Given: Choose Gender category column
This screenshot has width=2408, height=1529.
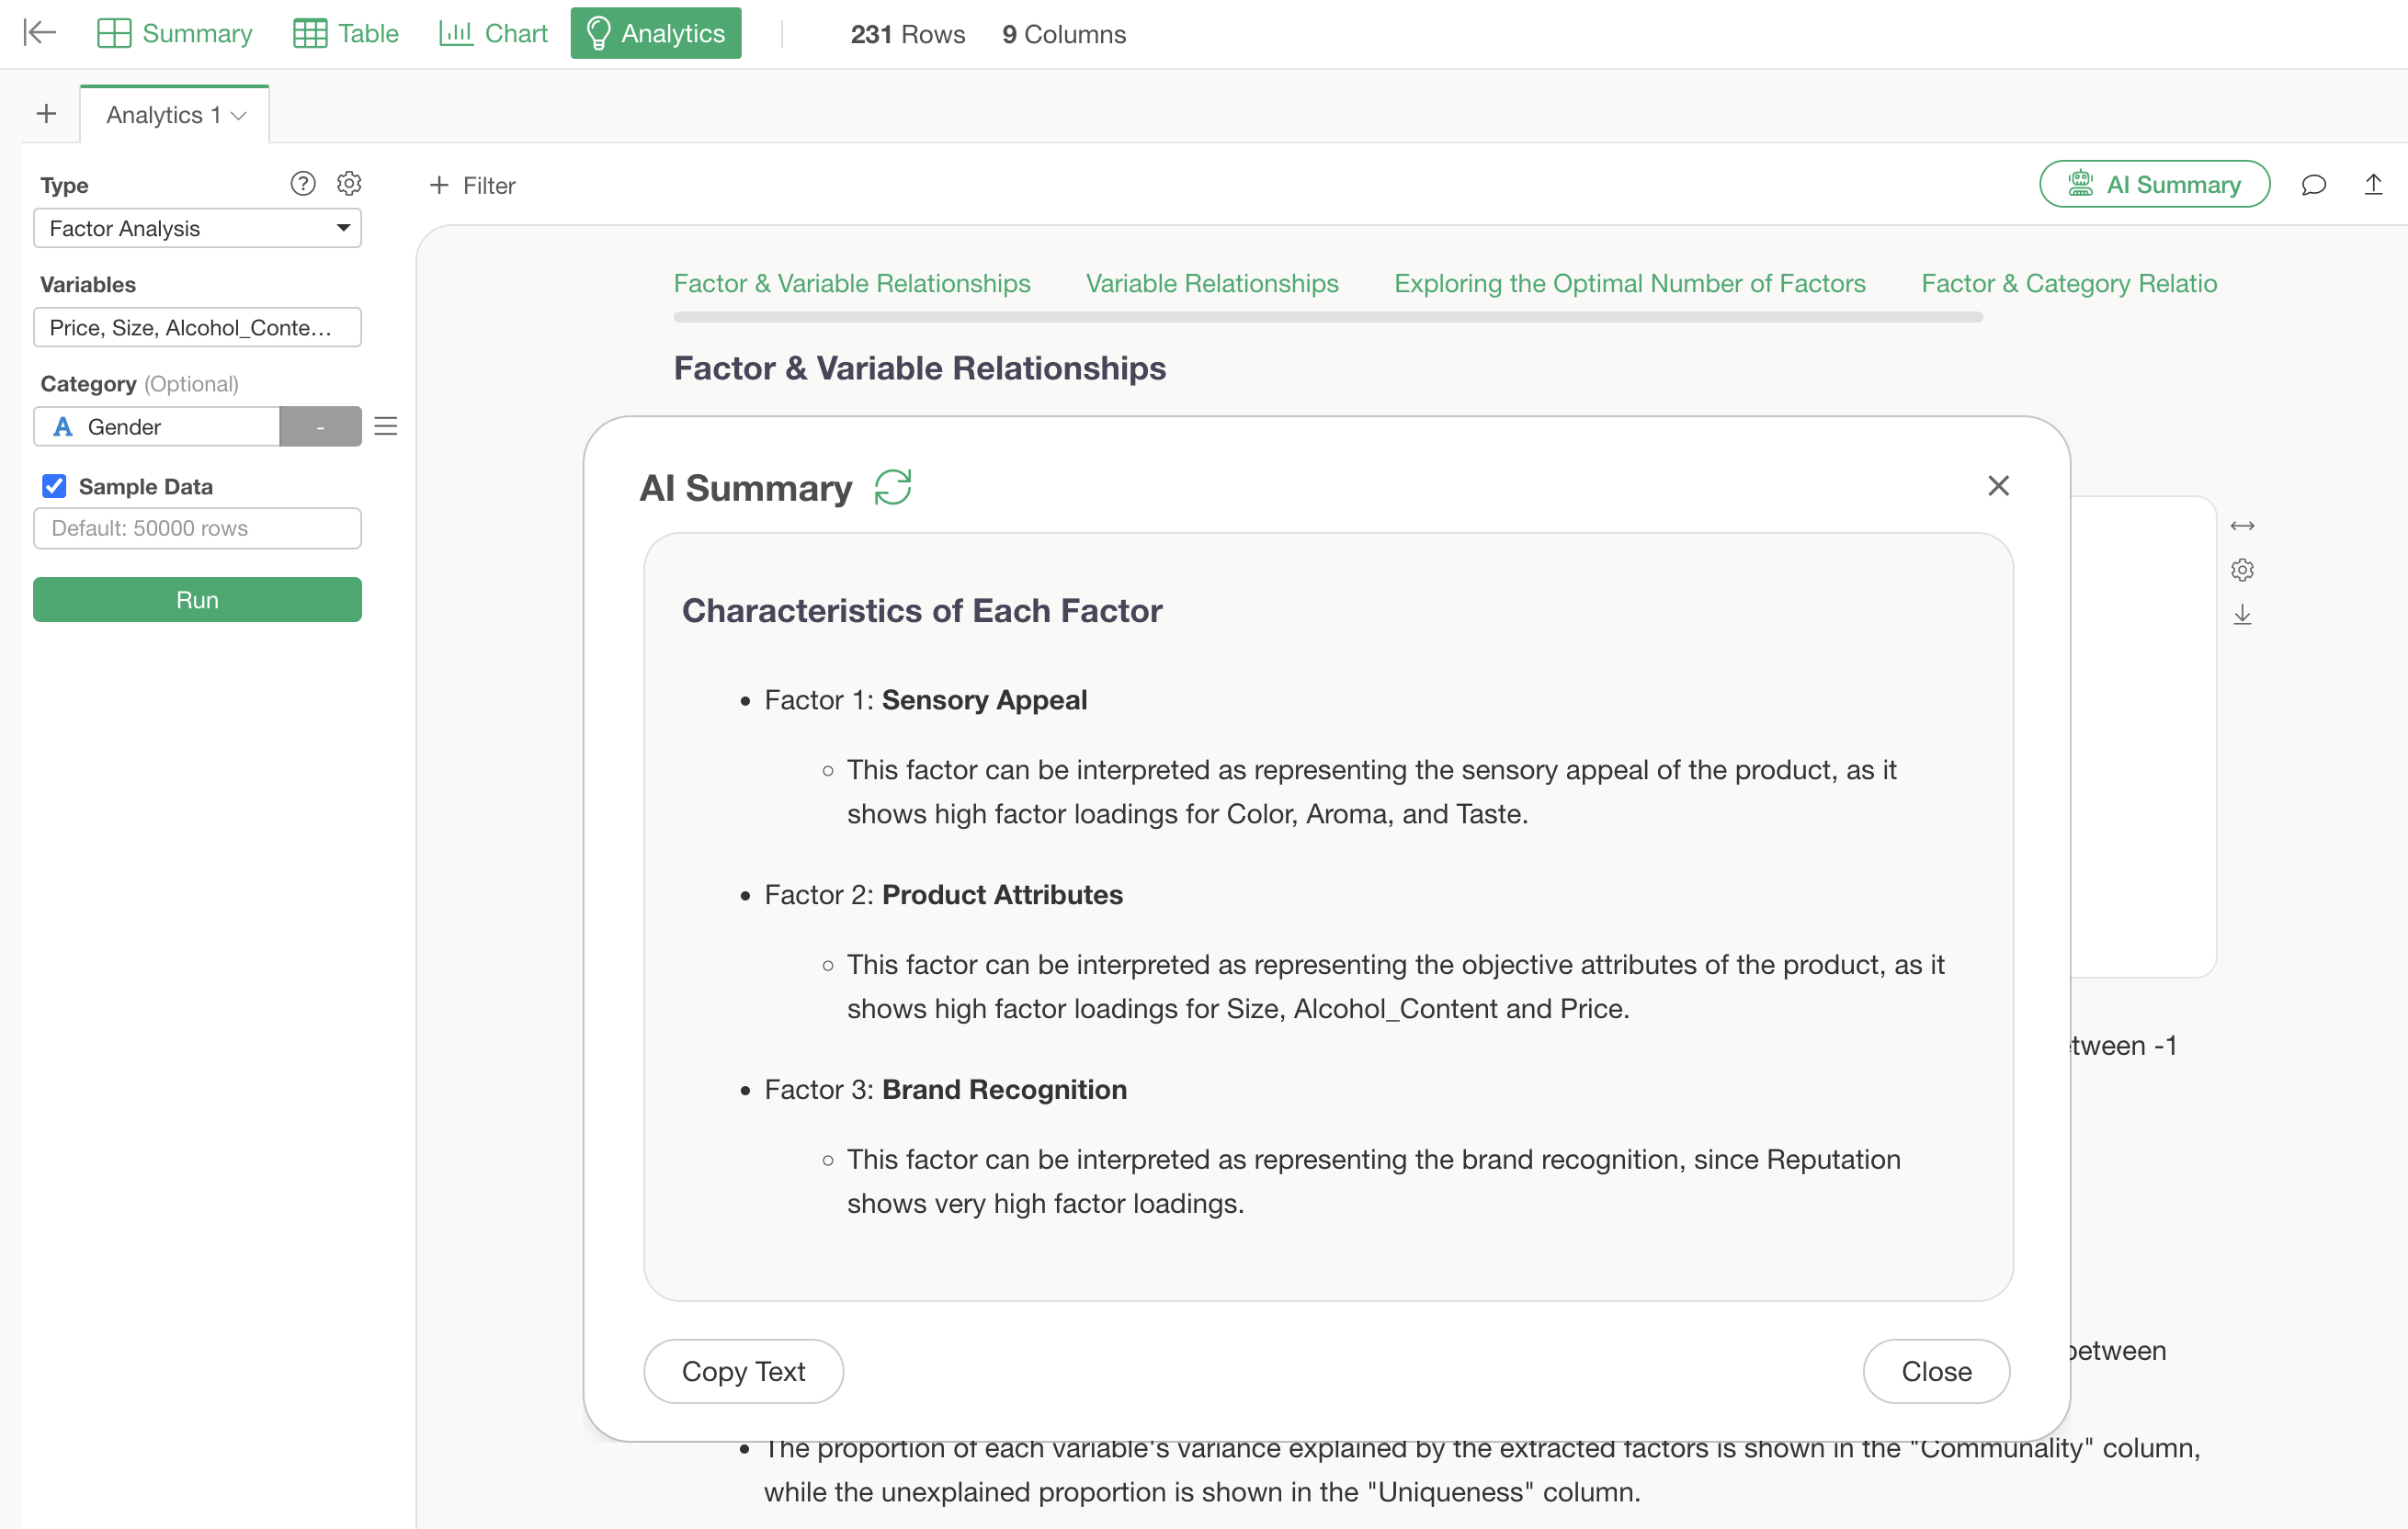Looking at the screenshot, I should coord(157,427).
